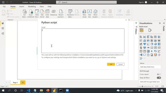The image size is (166, 93).
Task: Open the Transform data dropdown
Action: pos(70,14)
